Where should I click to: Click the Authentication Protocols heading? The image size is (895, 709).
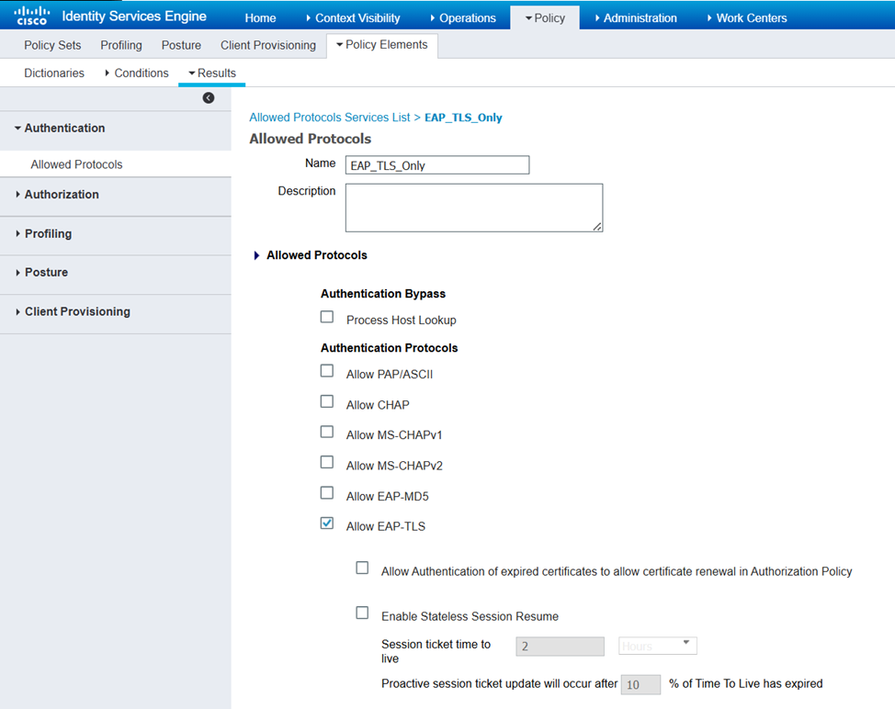[x=390, y=348]
